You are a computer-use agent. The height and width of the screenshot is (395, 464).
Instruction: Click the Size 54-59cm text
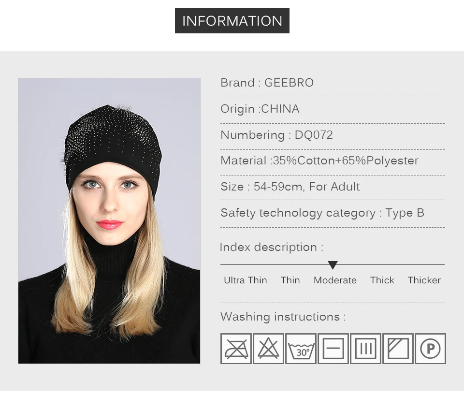pos(290,187)
